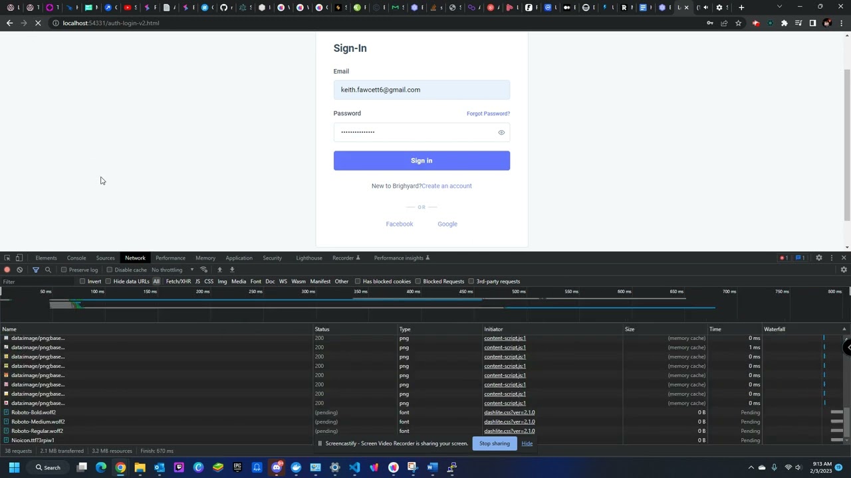
Task: Open the Performance tab
Action: click(x=170, y=258)
